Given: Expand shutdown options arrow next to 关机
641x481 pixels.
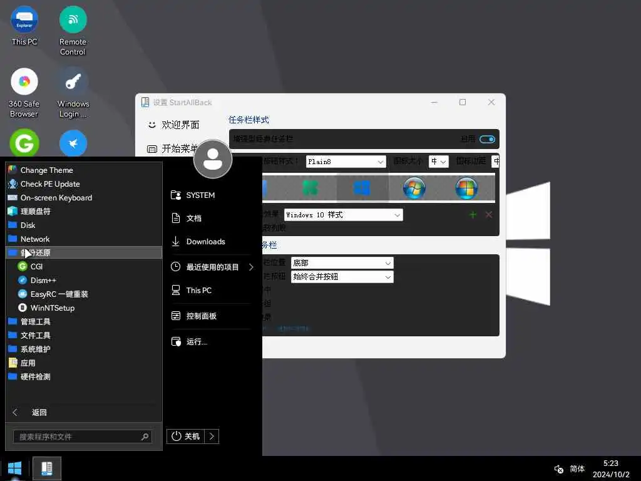Looking at the screenshot, I should tap(212, 436).
